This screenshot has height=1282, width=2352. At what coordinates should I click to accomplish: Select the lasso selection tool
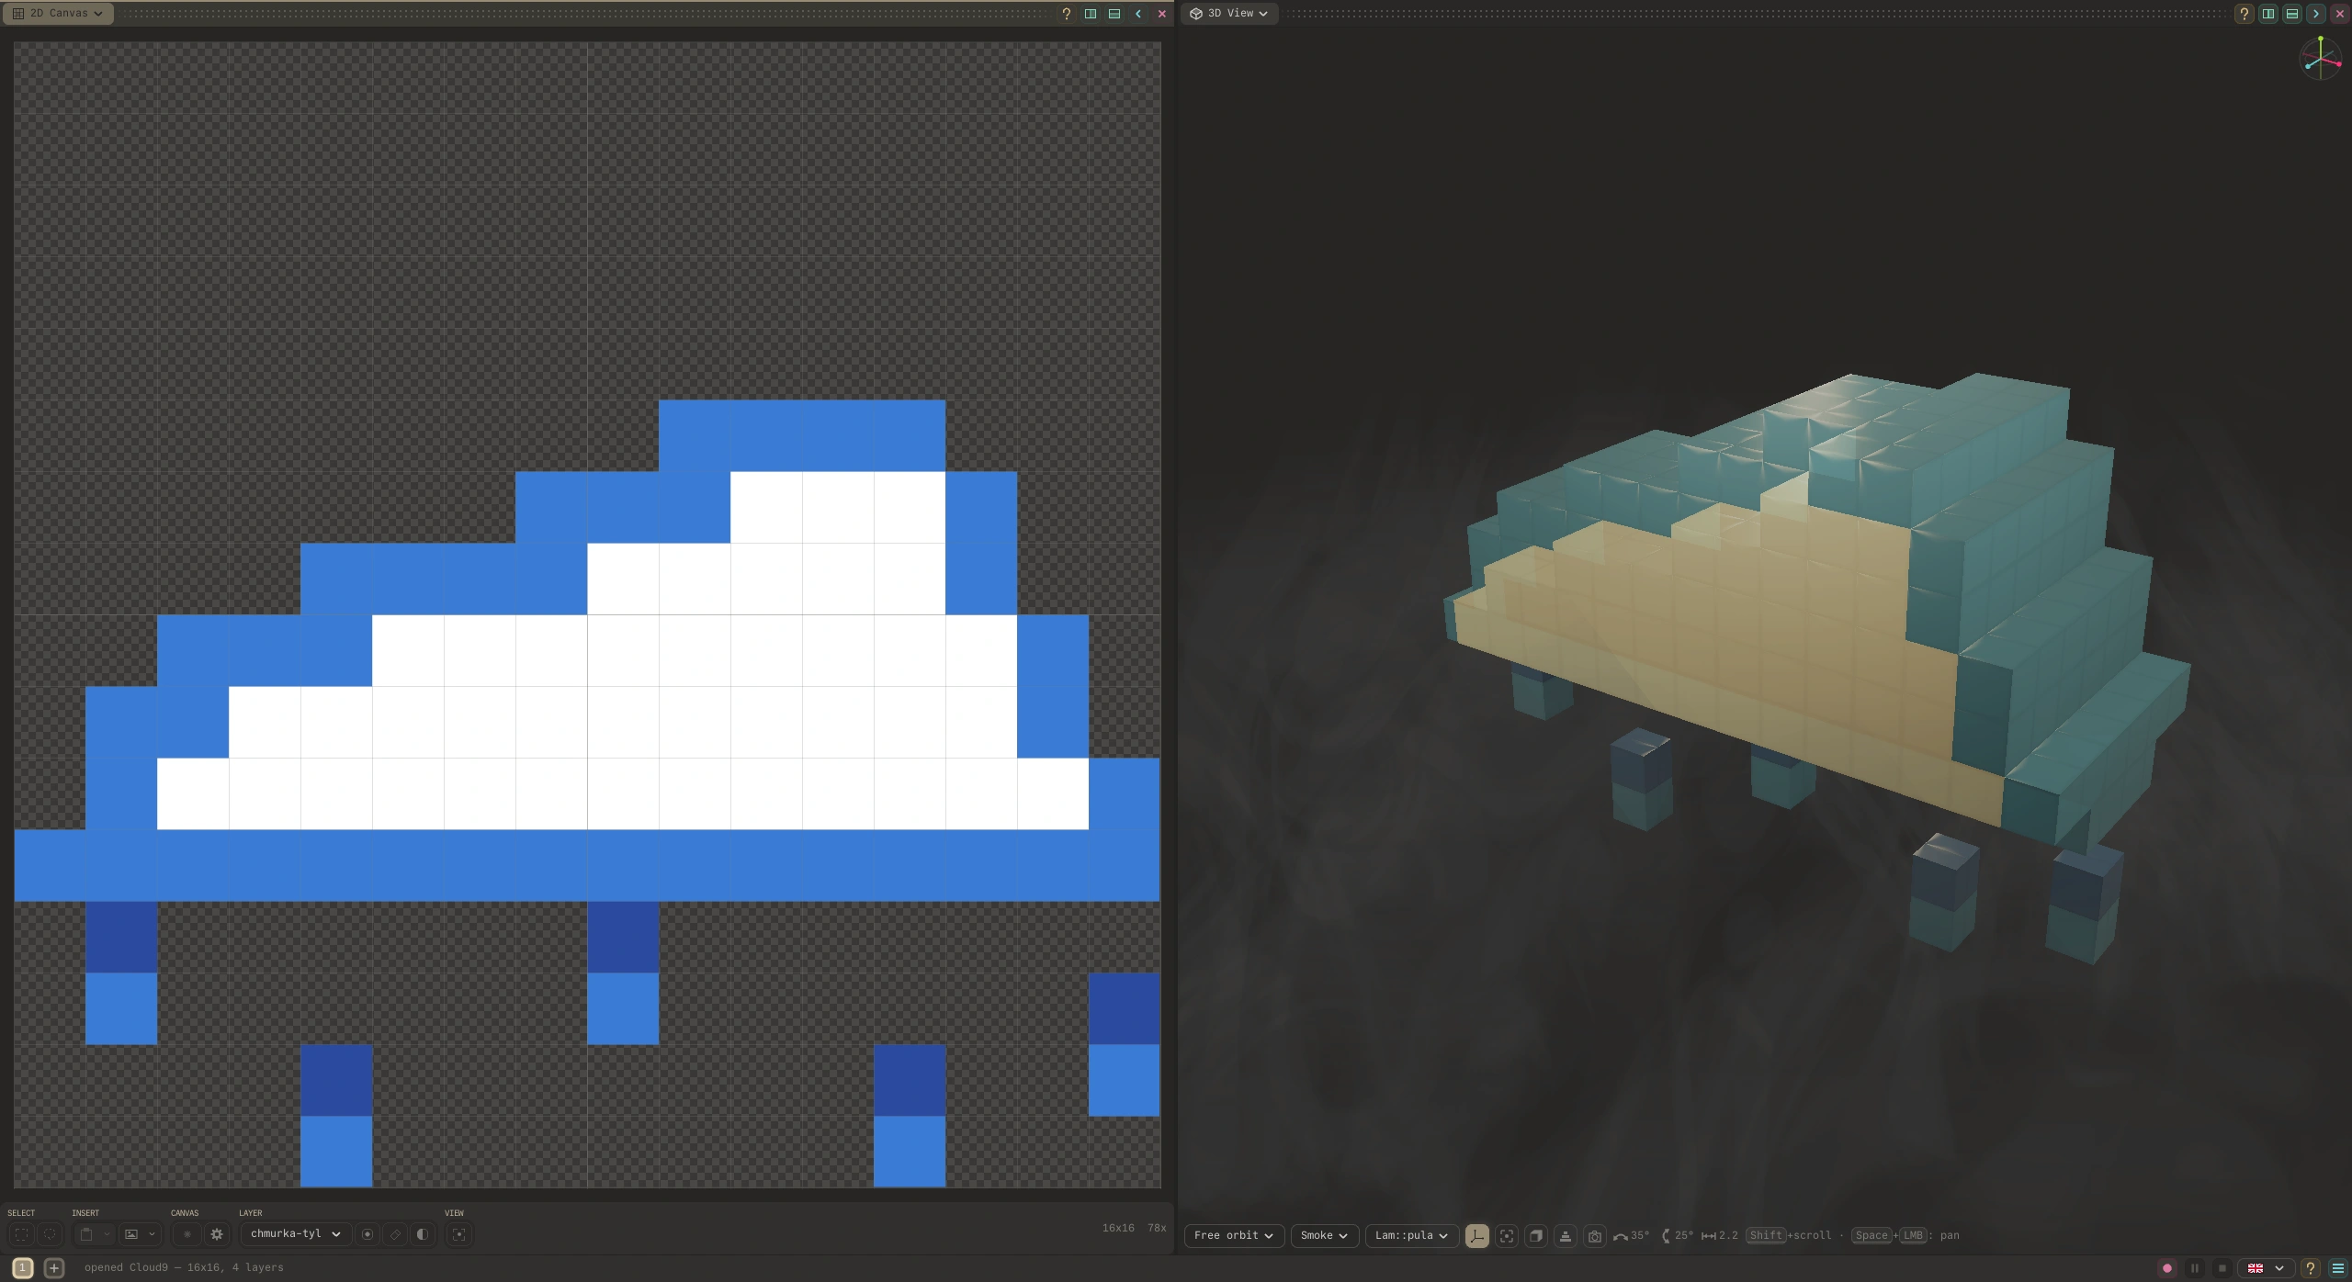[51, 1234]
